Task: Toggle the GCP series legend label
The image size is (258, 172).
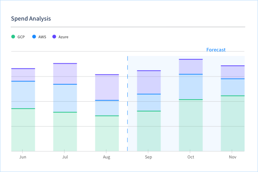Action: click(x=21, y=37)
